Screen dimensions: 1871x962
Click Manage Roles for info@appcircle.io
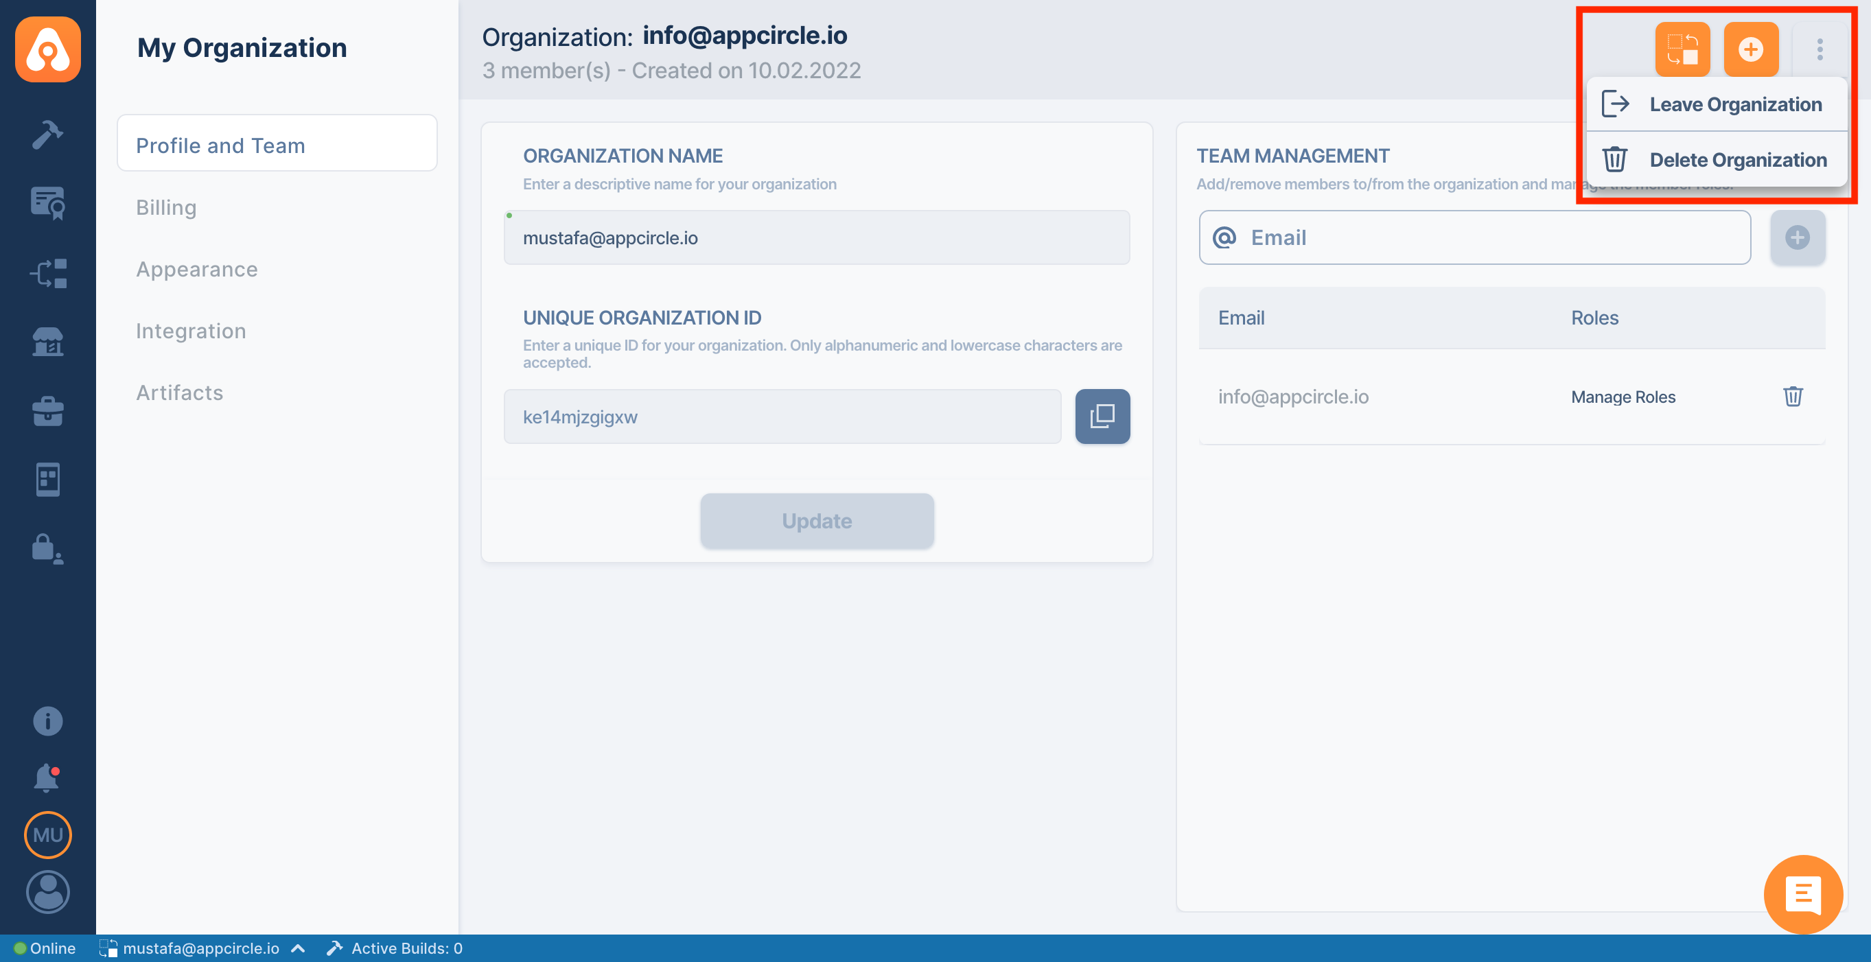click(x=1623, y=397)
